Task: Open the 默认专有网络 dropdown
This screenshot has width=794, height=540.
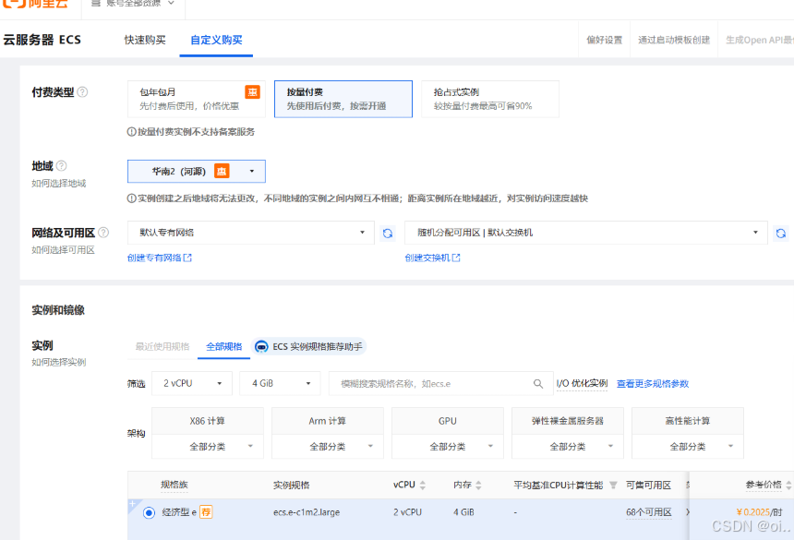Action: pyautogui.click(x=250, y=233)
